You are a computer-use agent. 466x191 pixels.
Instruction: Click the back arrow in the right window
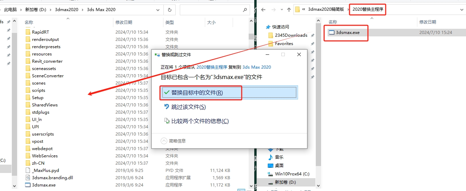(x=263, y=10)
